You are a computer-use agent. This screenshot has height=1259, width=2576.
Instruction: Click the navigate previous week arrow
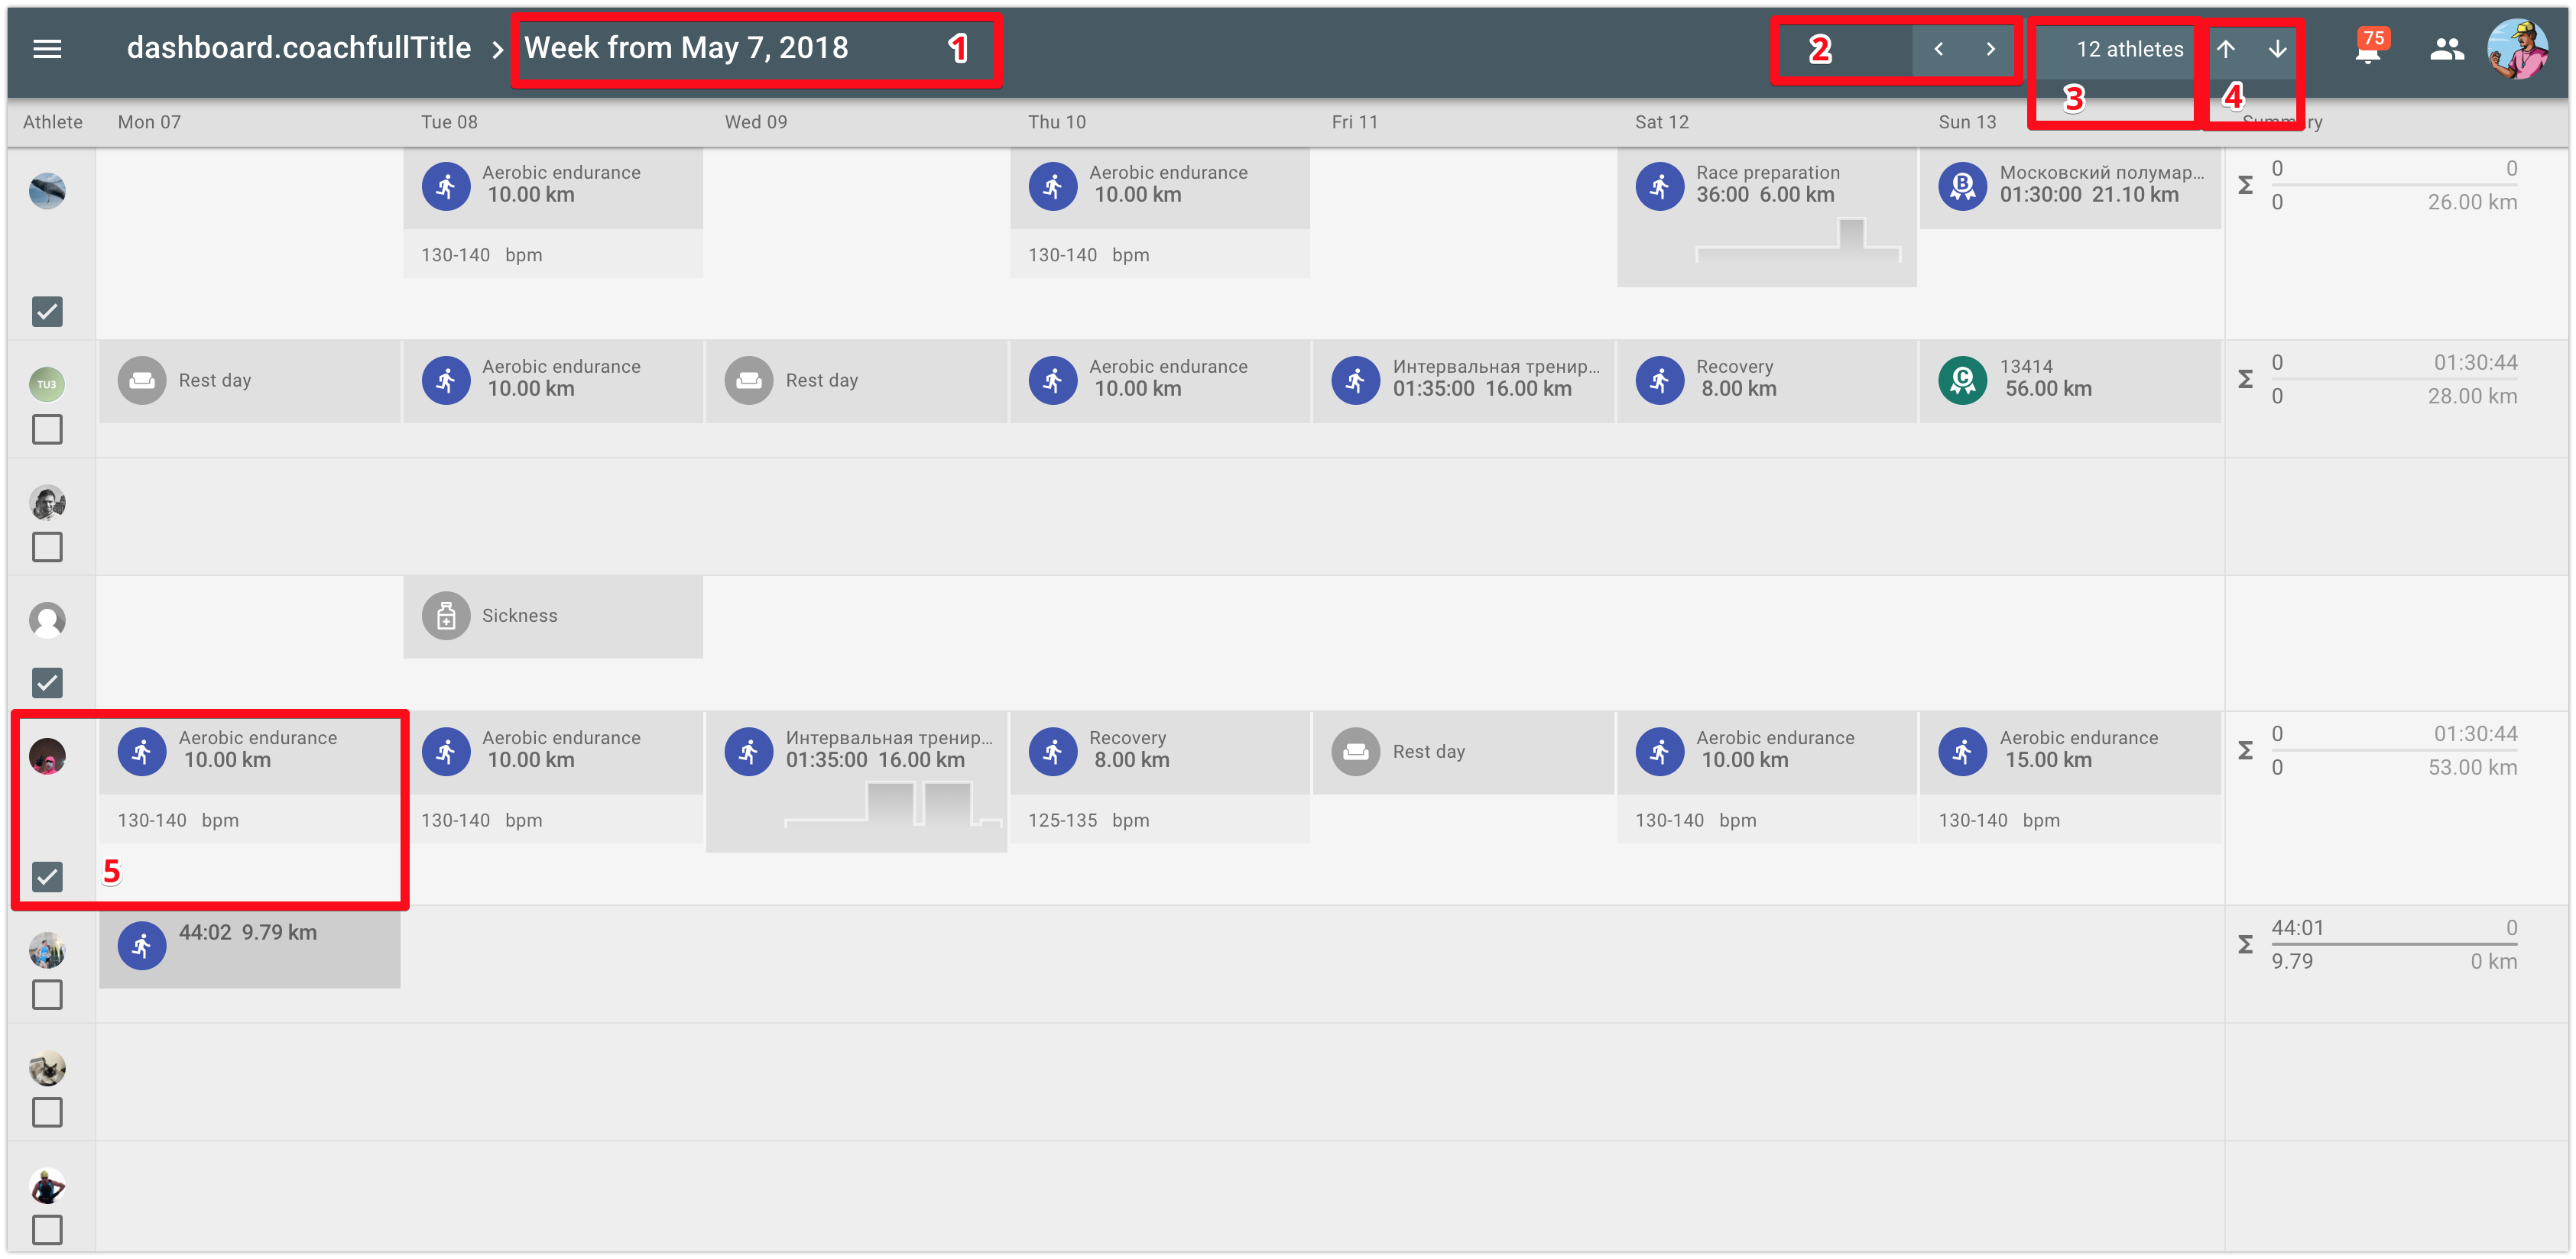coord(1938,49)
